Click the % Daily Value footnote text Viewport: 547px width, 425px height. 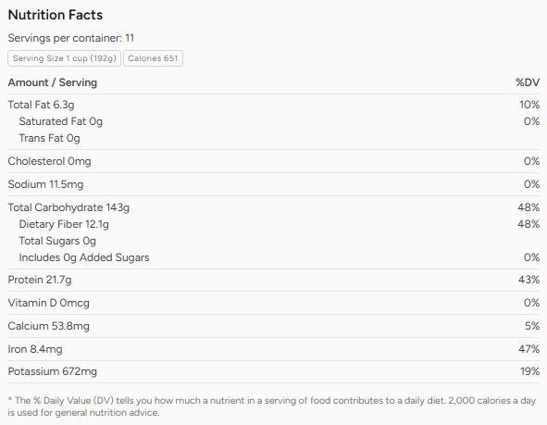272,406
